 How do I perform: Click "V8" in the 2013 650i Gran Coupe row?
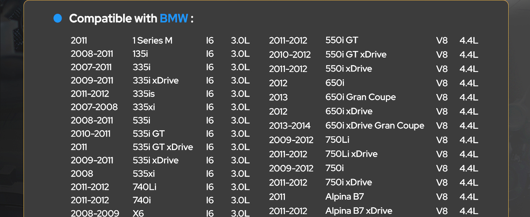(442, 97)
